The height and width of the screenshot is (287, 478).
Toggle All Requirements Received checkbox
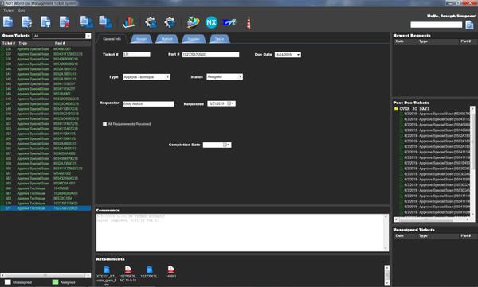pos(104,124)
